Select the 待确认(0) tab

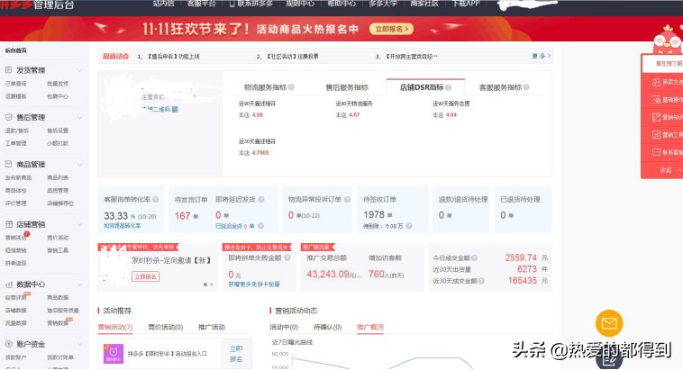pyautogui.click(x=328, y=327)
